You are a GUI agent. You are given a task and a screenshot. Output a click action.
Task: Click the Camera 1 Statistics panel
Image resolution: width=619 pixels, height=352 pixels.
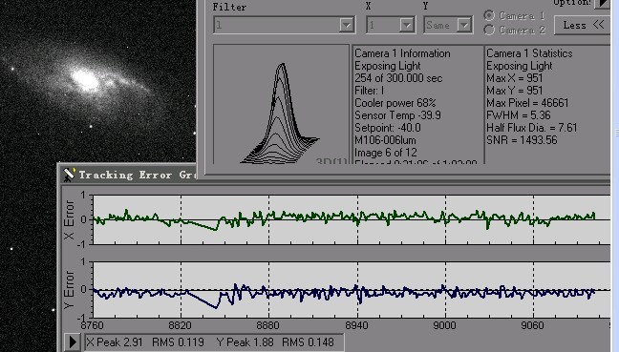click(x=547, y=105)
